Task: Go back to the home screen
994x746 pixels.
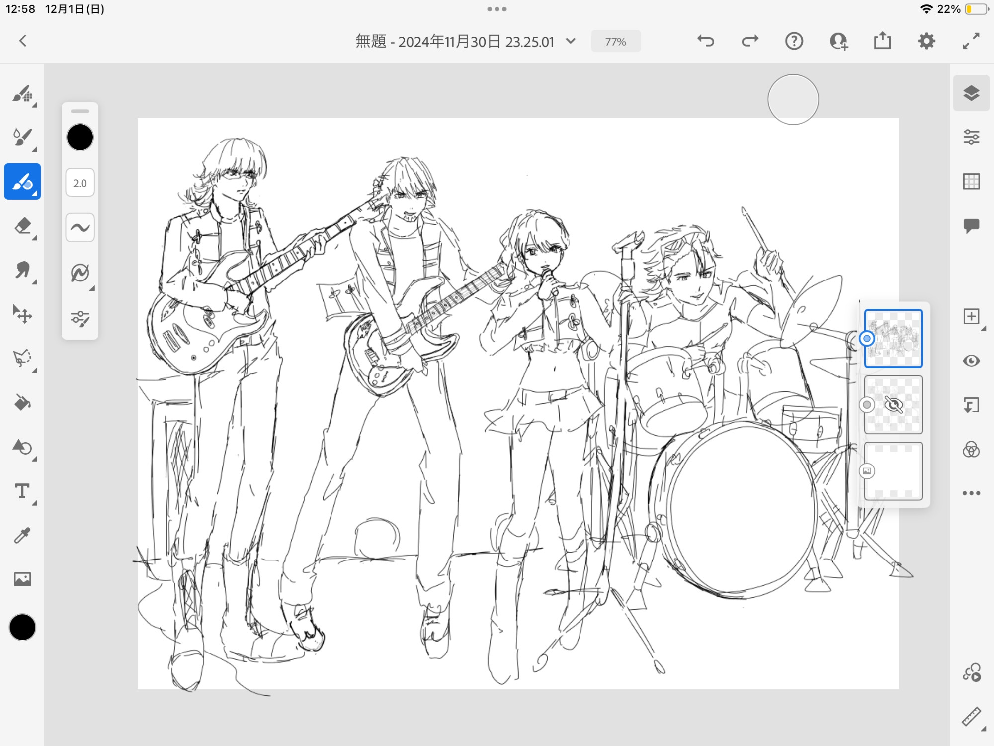Action: point(22,41)
